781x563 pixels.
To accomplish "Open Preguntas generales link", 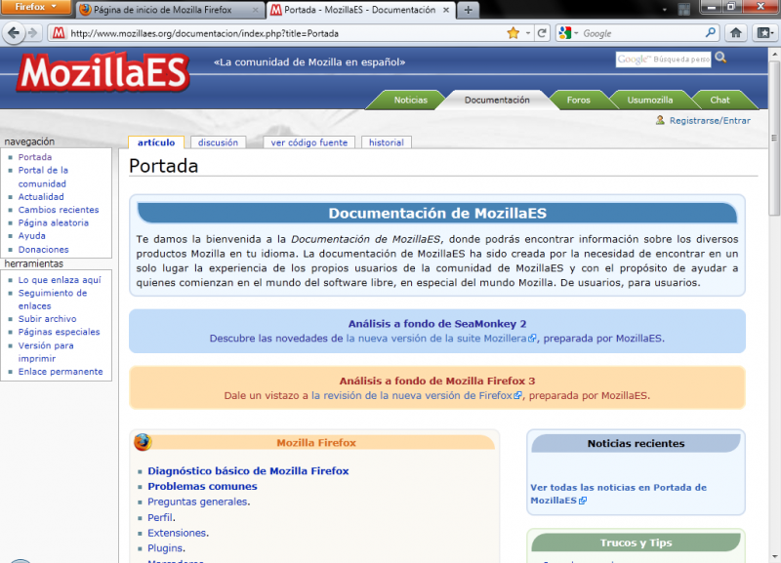I will pos(197,502).
